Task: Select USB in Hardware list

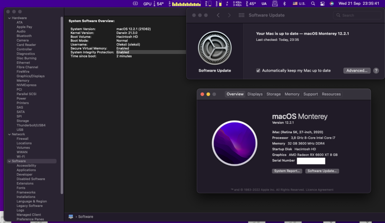Action: pyautogui.click(x=20, y=130)
